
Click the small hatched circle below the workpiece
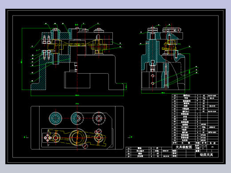(85, 146)
